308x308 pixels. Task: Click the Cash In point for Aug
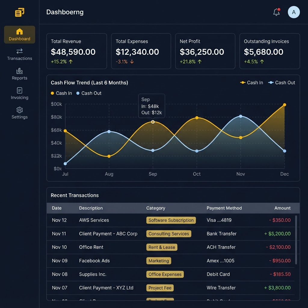(x=109, y=156)
